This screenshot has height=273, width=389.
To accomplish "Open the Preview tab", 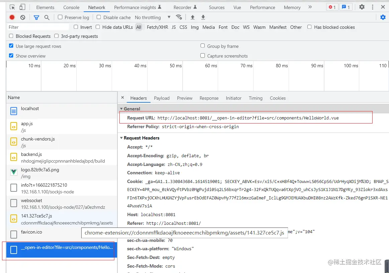I will click(x=185, y=98).
